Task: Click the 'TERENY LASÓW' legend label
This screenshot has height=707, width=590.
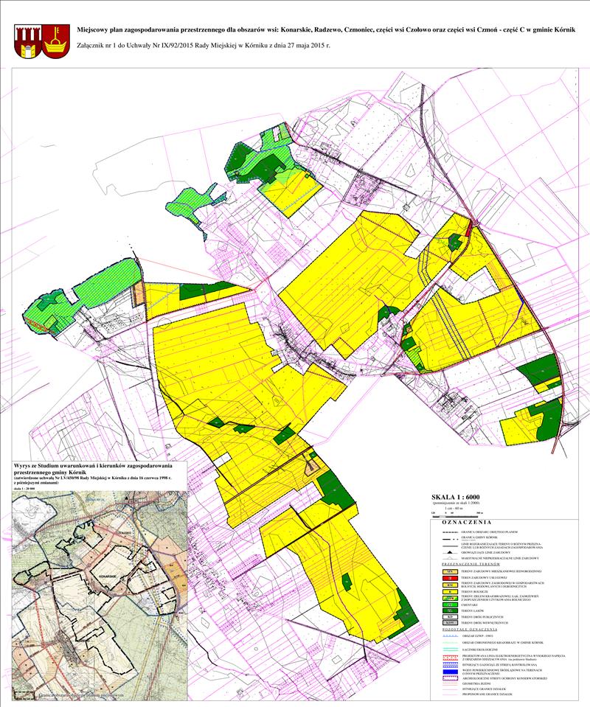Action: (x=472, y=611)
